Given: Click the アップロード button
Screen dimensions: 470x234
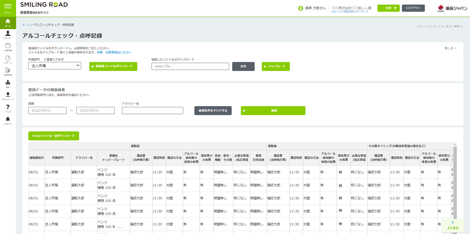Looking at the screenshot, I should point(276,66).
